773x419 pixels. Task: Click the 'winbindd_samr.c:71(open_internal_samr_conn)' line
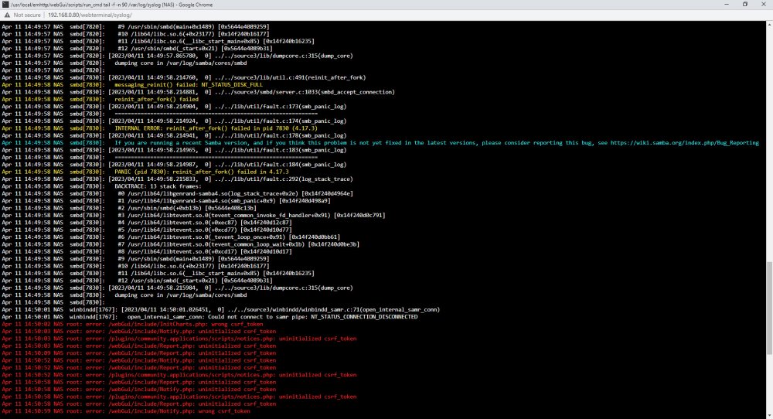[x=221, y=309]
